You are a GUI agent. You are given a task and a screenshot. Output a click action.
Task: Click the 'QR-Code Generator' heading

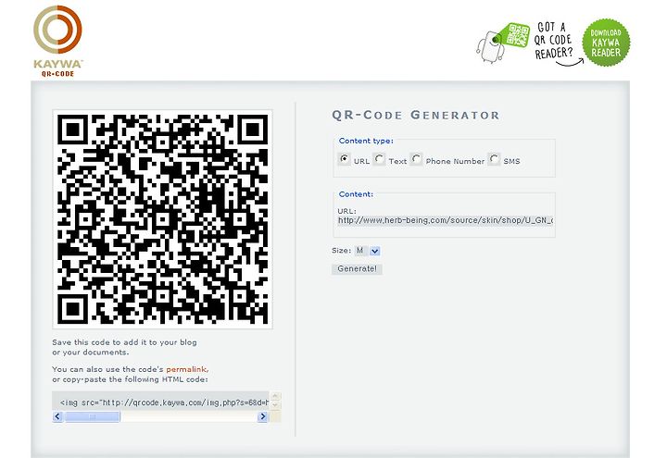pos(416,115)
